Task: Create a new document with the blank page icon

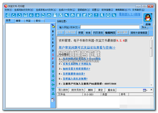Action: (43, 15)
